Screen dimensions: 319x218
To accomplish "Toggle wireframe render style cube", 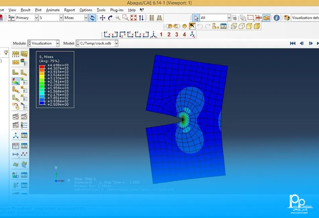I will [234, 26].
